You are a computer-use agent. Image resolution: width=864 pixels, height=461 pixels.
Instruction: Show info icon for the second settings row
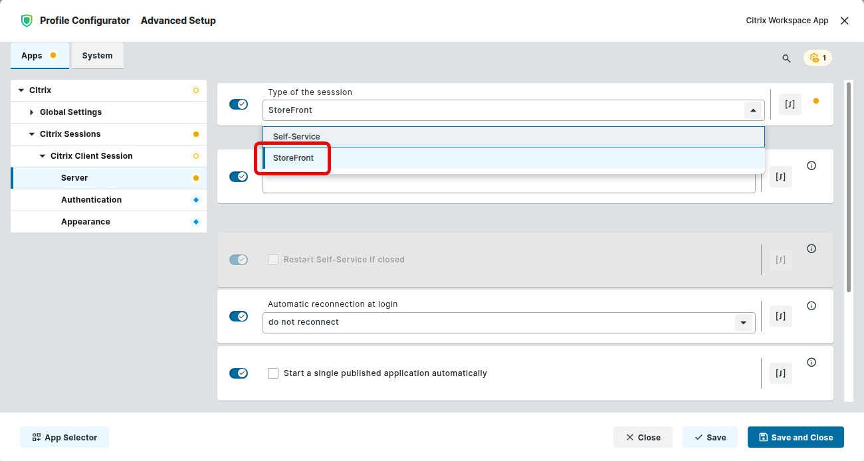click(x=811, y=166)
